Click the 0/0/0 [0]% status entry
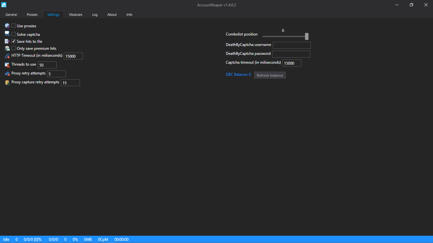 click(x=33, y=240)
